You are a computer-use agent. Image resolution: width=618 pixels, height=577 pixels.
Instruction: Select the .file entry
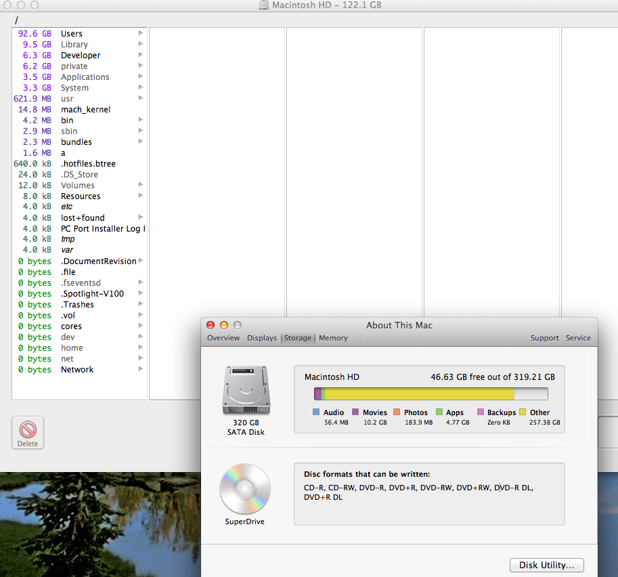[80, 272]
